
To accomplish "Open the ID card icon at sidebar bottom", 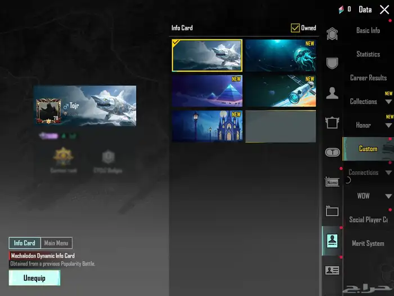I will (x=332, y=270).
